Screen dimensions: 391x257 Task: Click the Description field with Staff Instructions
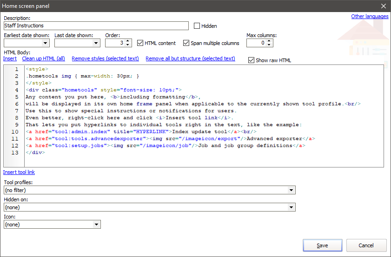(96, 26)
